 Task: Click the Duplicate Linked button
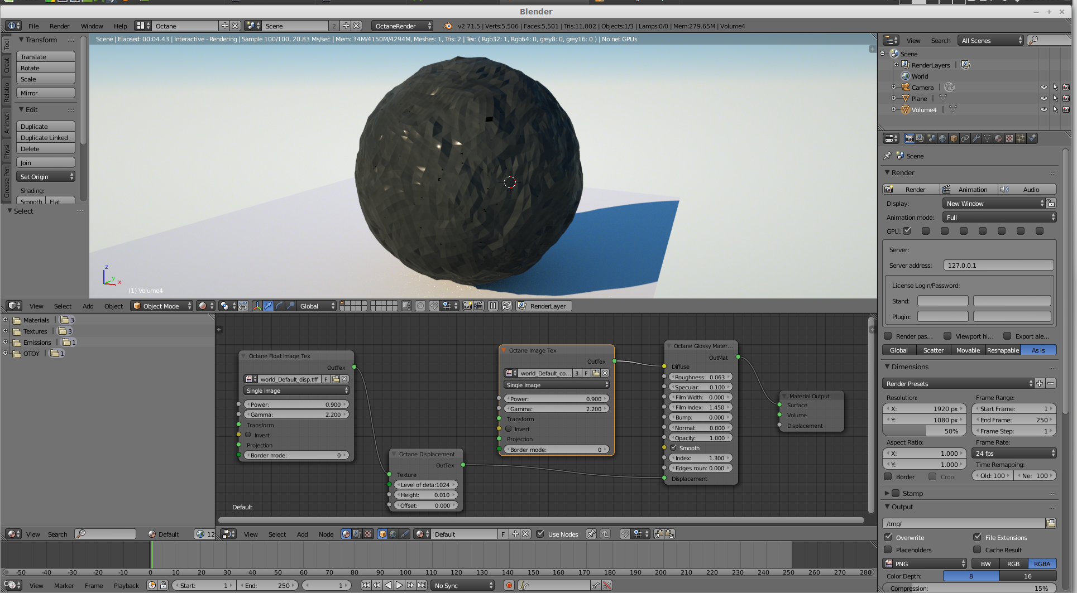point(45,138)
